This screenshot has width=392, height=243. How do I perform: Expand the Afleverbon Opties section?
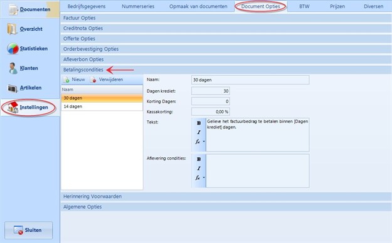click(226, 59)
